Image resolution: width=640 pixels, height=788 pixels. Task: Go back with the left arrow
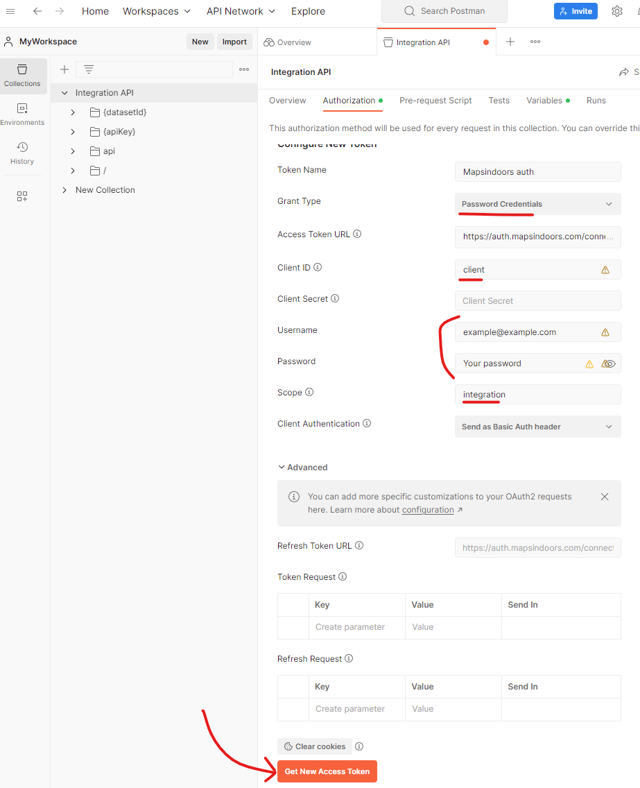37,11
